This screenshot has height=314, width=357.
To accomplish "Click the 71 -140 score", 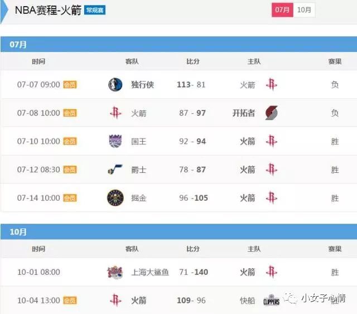I will [194, 272].
